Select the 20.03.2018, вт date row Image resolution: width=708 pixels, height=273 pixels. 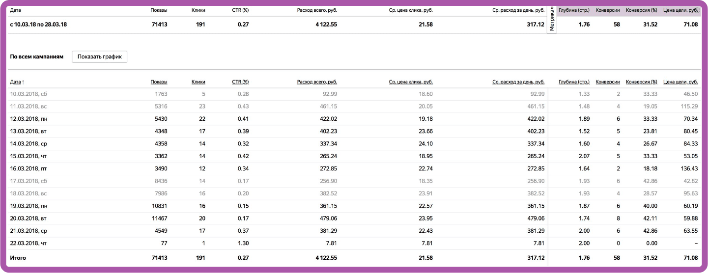click(x=28, y=218)
